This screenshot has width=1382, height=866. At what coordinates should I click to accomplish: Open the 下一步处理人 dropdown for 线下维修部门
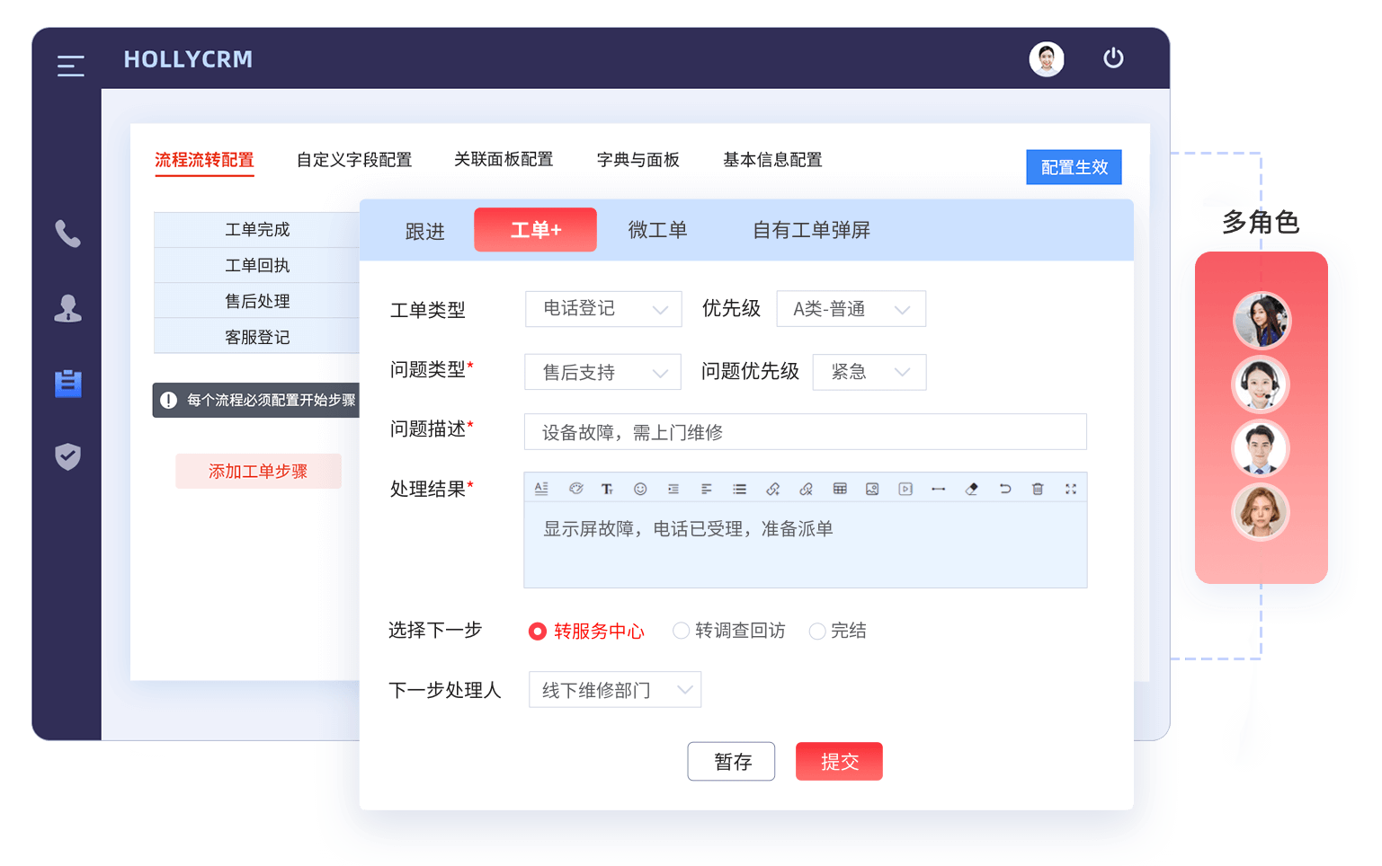coord(615,689)
